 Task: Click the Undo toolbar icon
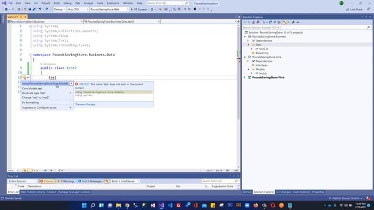click(x=40, y=9)
